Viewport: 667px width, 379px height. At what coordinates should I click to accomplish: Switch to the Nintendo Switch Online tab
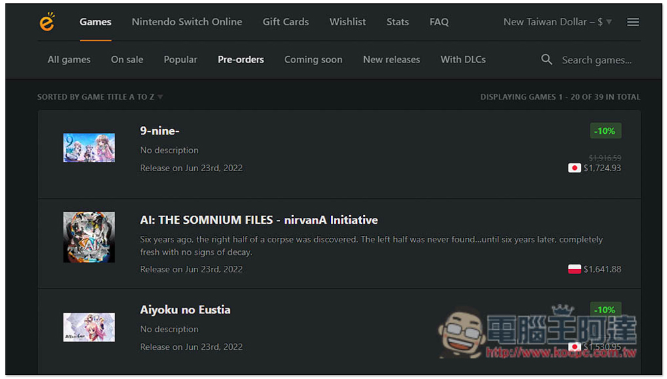187,22
